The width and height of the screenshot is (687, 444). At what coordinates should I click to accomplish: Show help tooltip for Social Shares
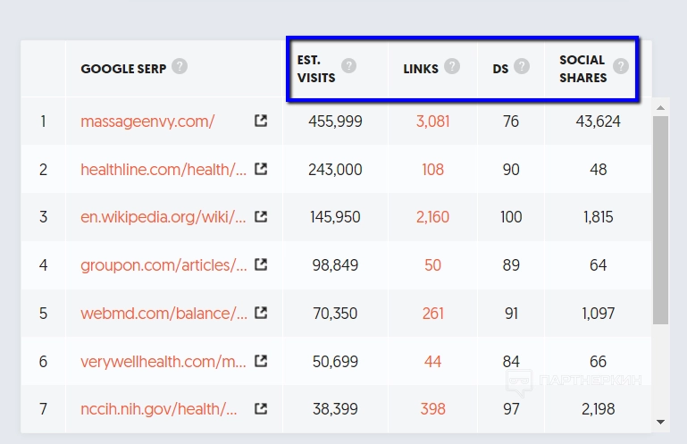620,66
